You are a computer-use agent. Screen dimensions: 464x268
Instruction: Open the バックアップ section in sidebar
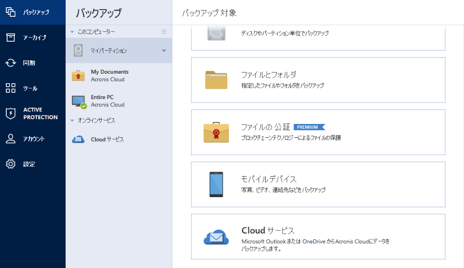[x=33, y=12]
